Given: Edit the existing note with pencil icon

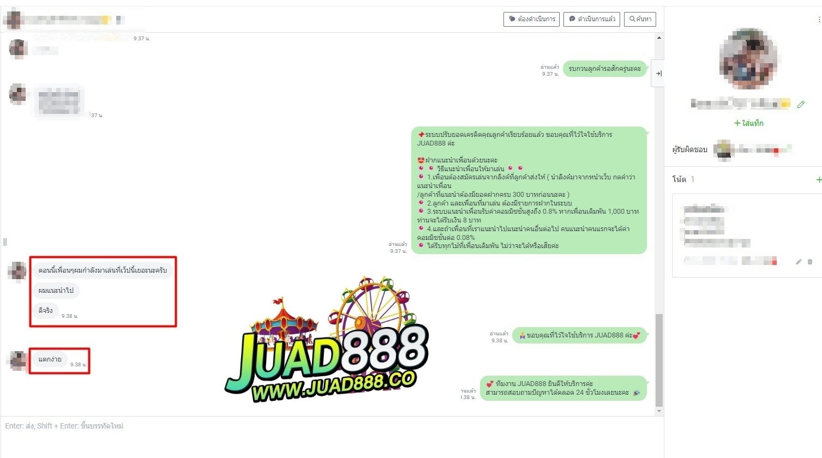Looking at the screenshot, I should [799, 262].
